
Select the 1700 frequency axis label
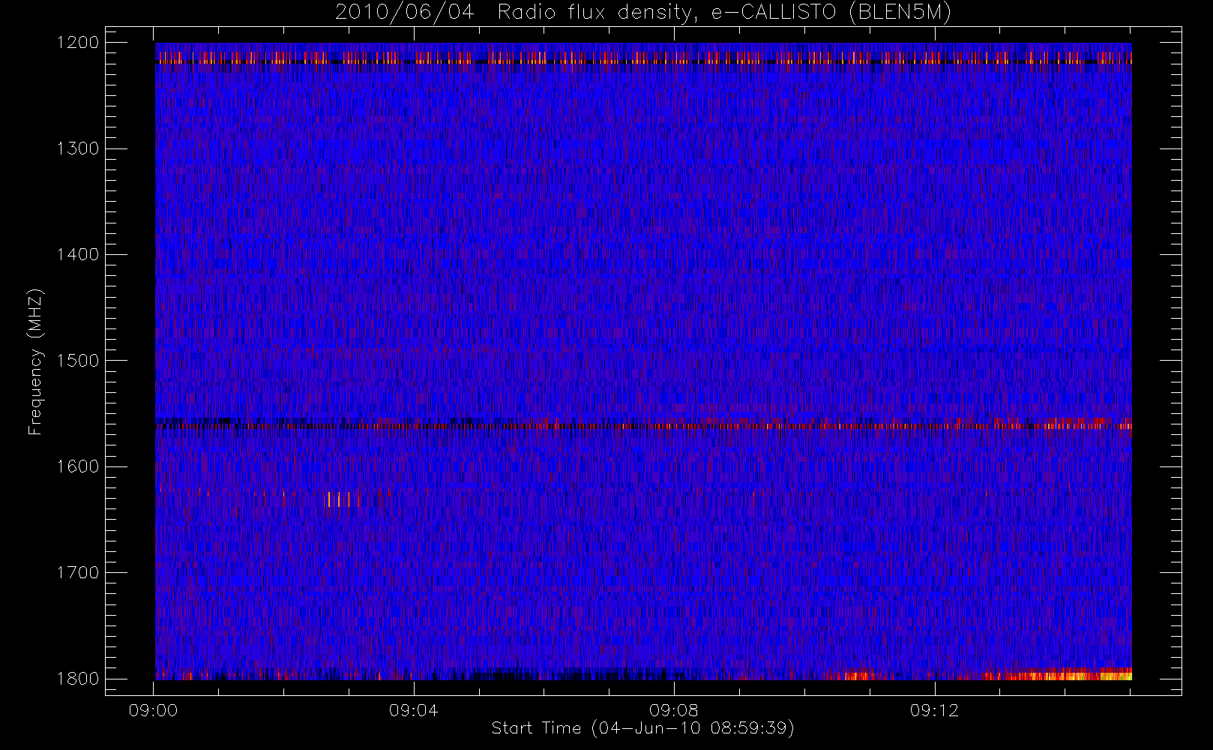78,572
